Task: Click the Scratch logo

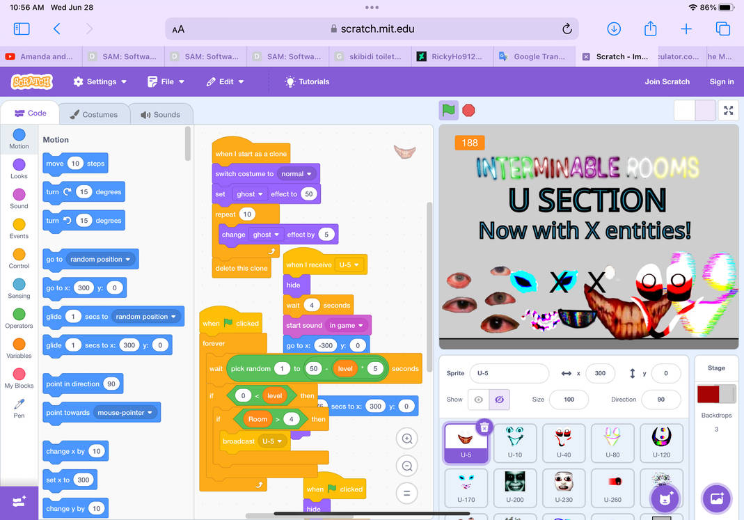Action: (x=32, y=81)
